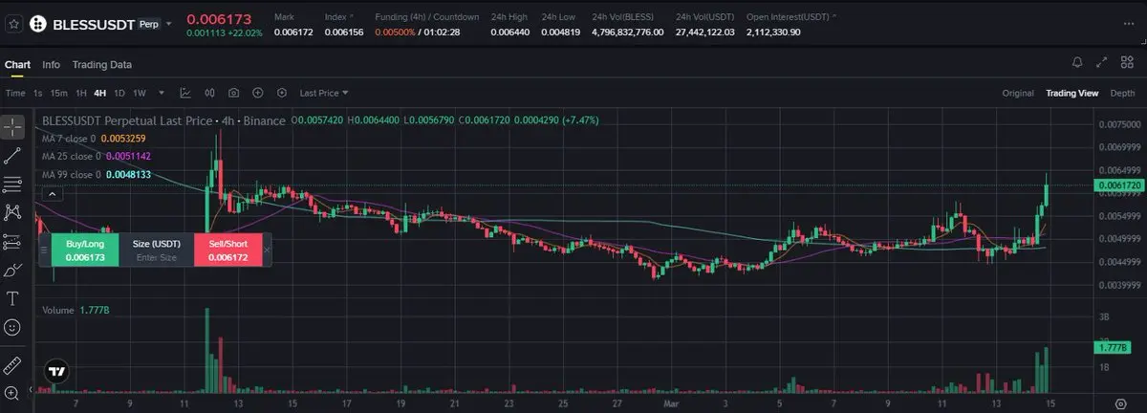The width and height of the screenshot is (1147, 413).
Task: Select the ruler measure tool
Action: click(13, 365)
